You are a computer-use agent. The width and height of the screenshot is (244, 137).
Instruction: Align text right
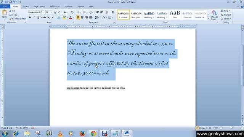pos(87,18)
